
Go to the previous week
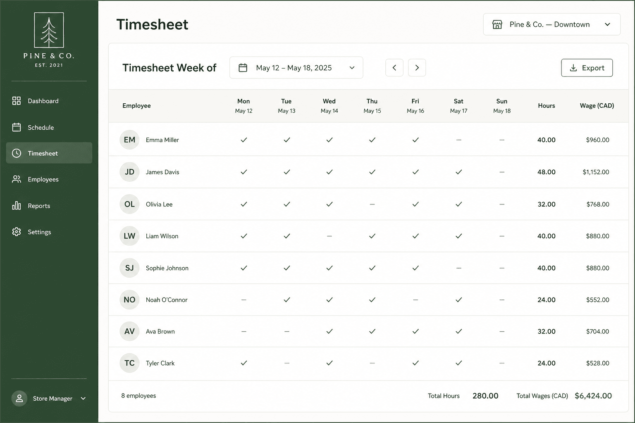(x=394, y=68)
